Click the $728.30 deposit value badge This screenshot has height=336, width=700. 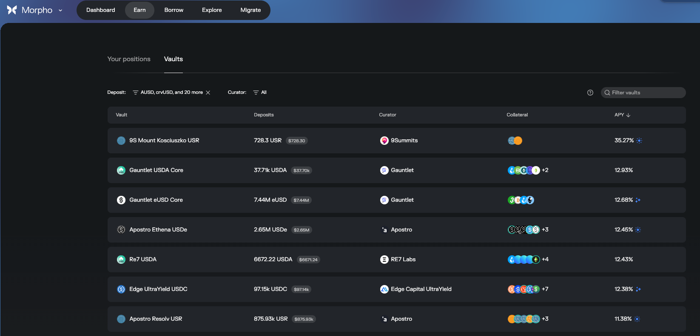(297, 141)
